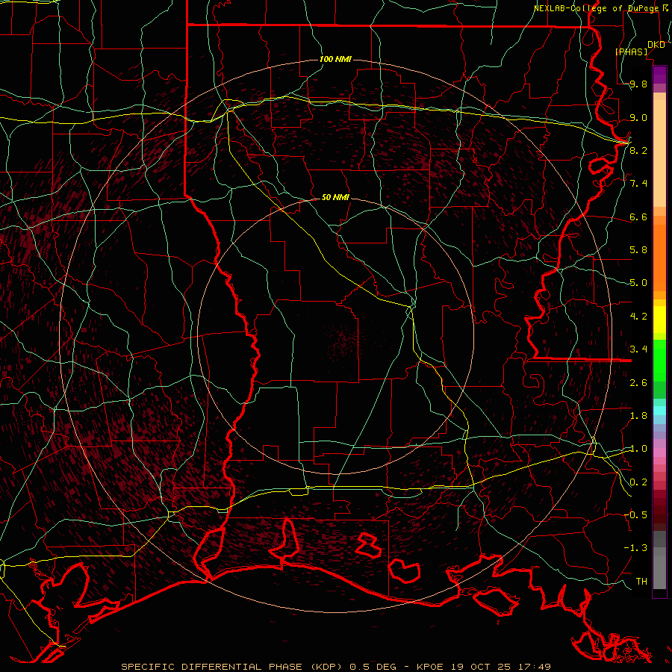Click the 6.6 scale value

pos(638,217)
